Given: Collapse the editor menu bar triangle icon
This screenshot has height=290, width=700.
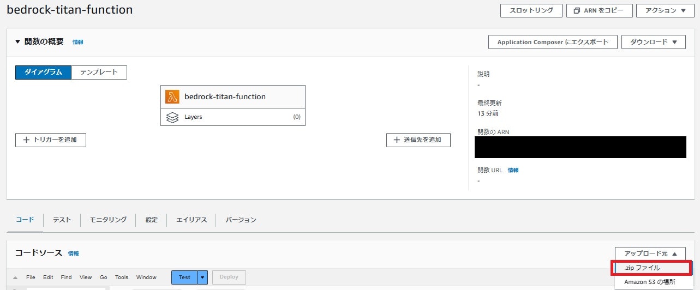Looking at the screenshot, I should [15, 278].
